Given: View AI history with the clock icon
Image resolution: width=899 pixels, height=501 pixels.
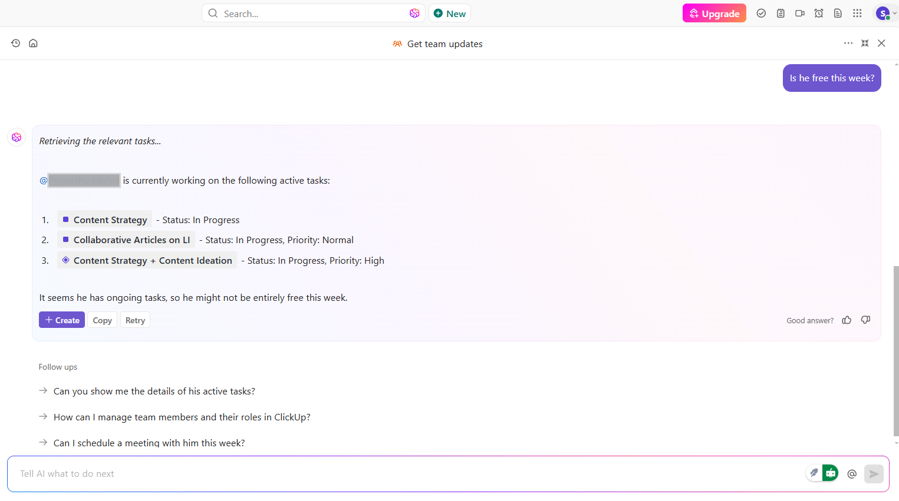Looking at the screenshot, I should pyautogui.click(x=15, y=42).
